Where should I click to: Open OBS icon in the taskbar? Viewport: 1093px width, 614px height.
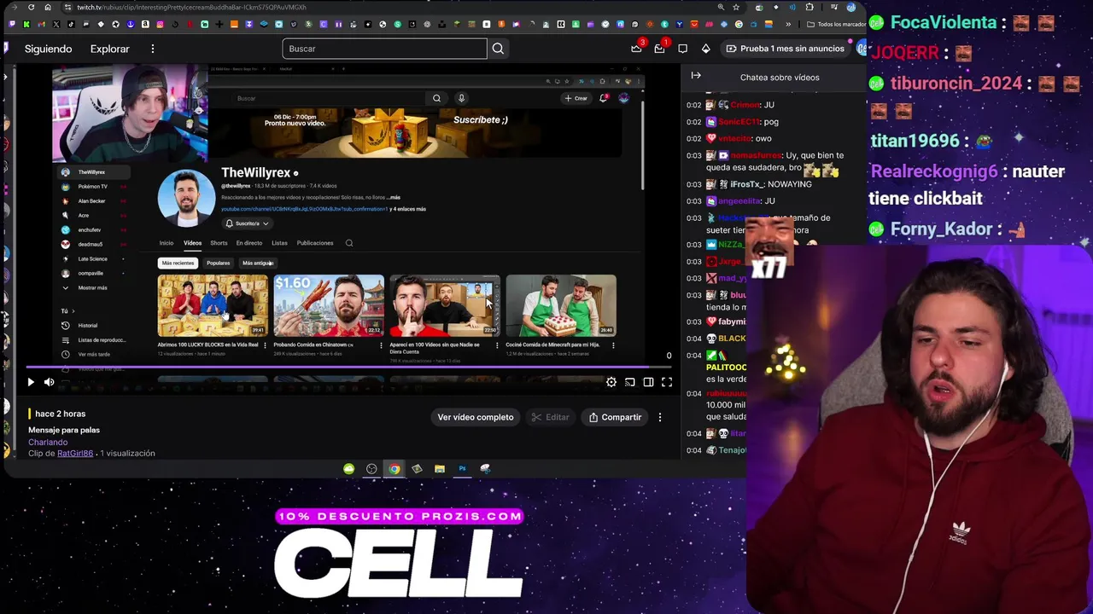(371, 468)
